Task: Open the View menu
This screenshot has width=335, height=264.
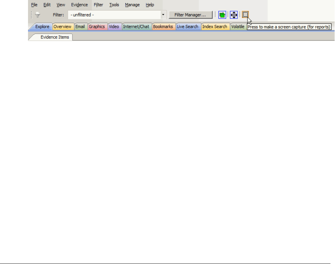Action: [x=61, y=5]
